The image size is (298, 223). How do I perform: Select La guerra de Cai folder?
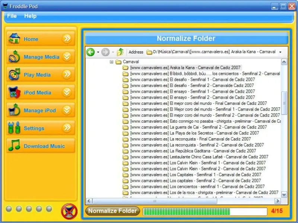(x=199, y=127)
